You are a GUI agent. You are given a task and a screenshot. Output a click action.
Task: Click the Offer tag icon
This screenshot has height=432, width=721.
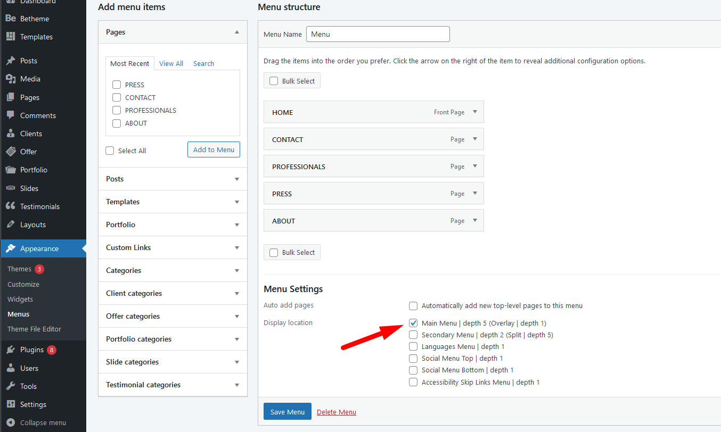point(11,152)
